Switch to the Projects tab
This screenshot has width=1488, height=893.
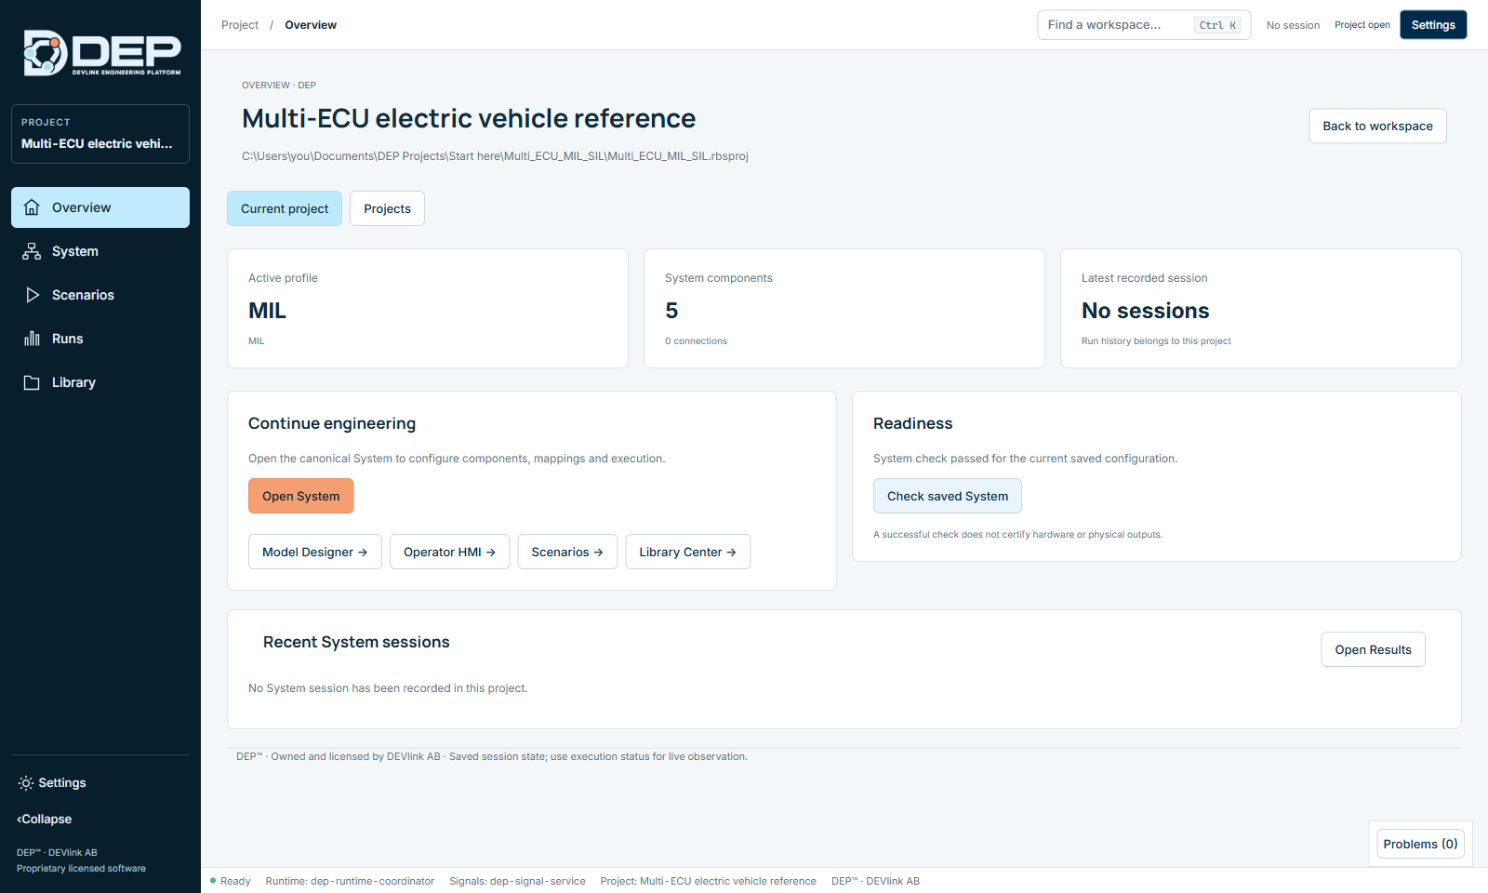click(387, 208)
